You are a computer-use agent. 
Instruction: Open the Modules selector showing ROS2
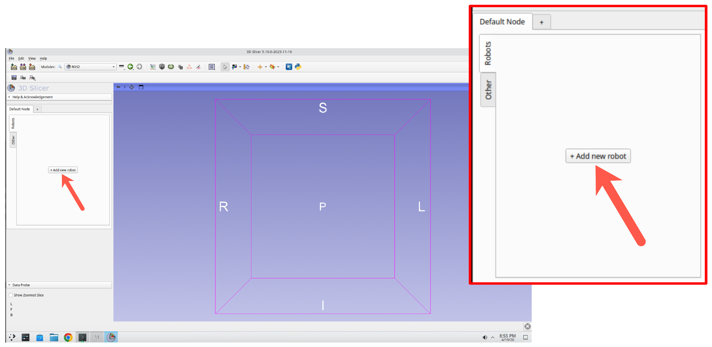point(90,66)
